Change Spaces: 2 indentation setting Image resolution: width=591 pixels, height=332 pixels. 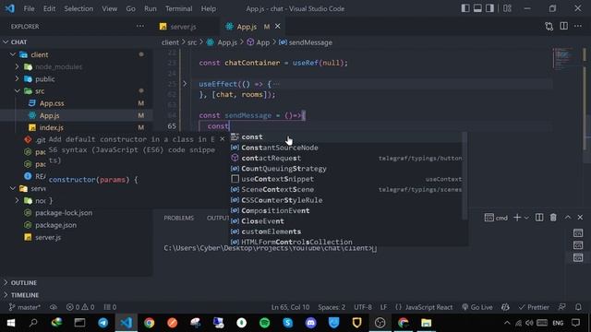click(x=332, y=307)
